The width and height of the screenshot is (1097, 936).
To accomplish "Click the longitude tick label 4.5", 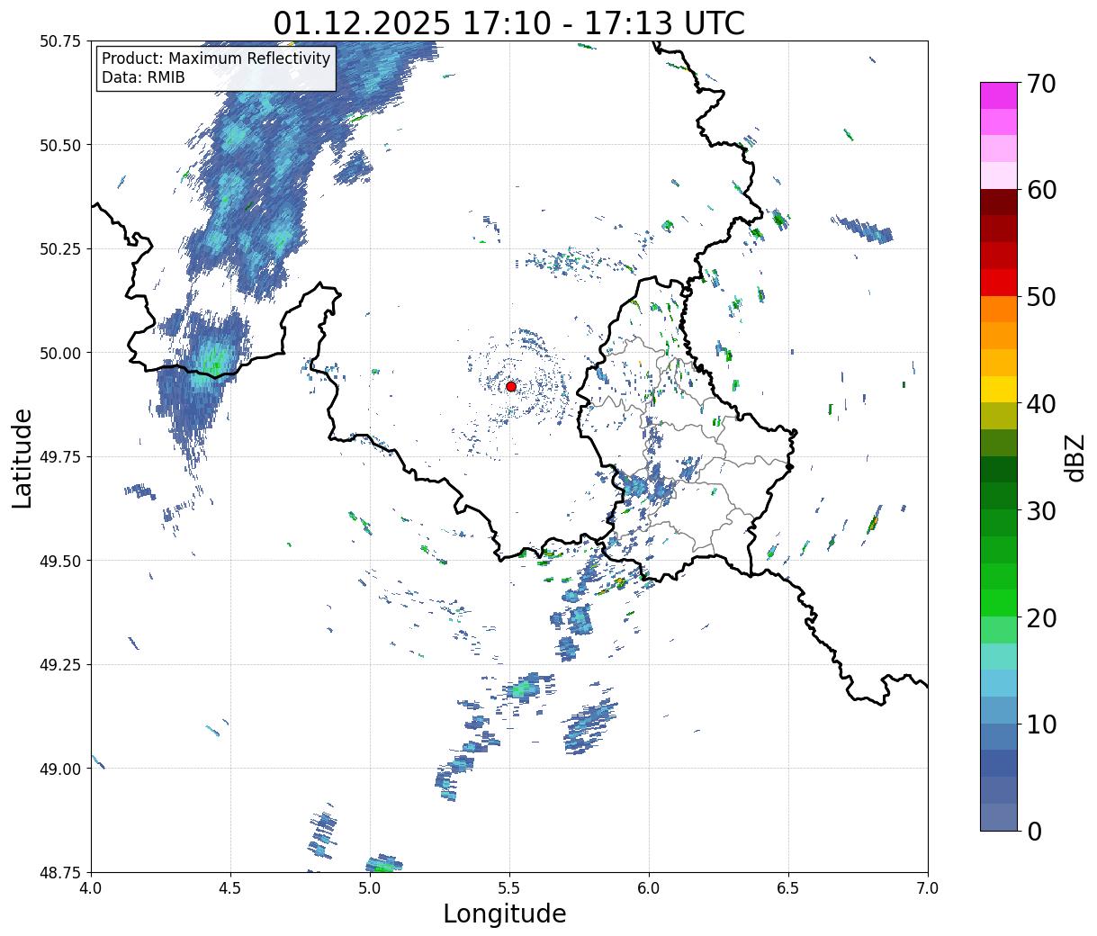I will (230, 888).
